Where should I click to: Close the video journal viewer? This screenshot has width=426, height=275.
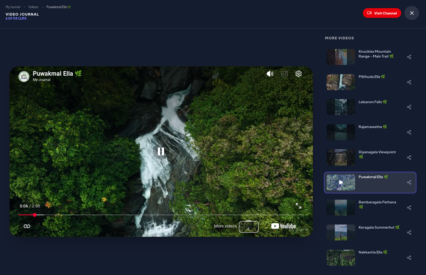coord(412,13)
